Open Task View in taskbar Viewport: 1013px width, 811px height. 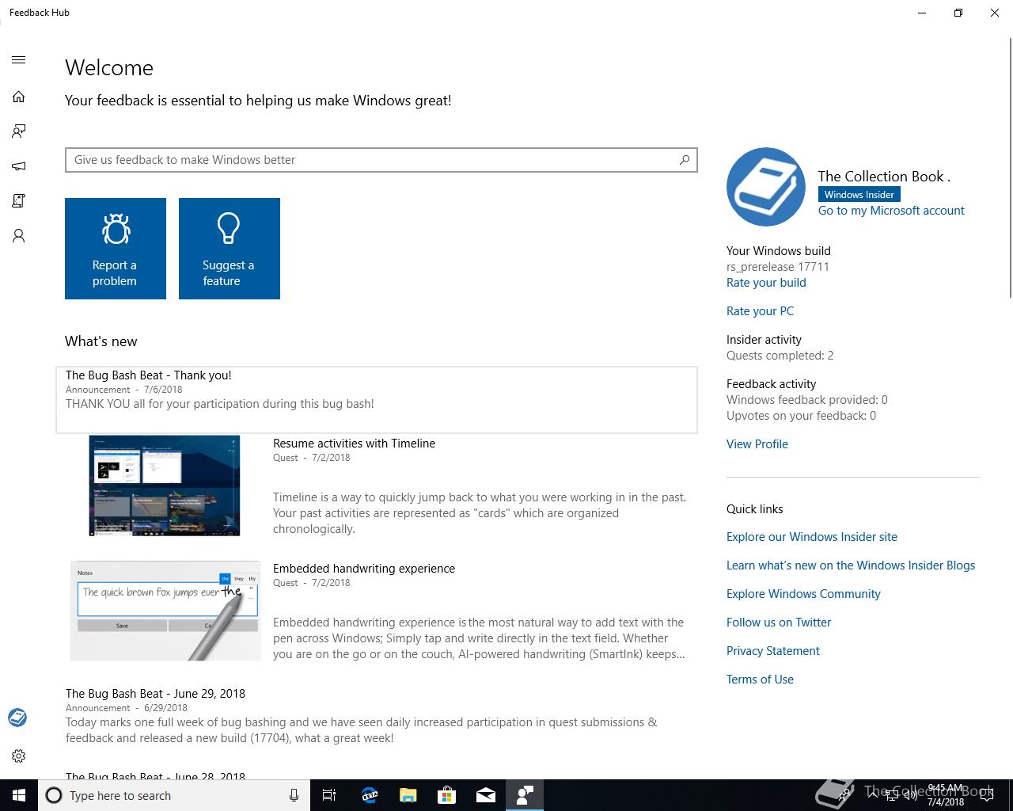pyautogui.click(x=329, y=795)
